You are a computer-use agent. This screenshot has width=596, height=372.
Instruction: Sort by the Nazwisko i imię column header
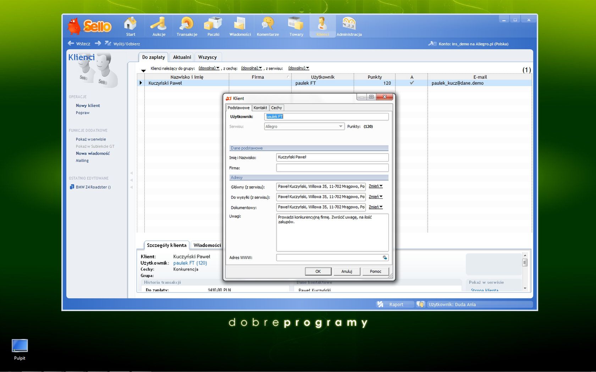[187, 77]
